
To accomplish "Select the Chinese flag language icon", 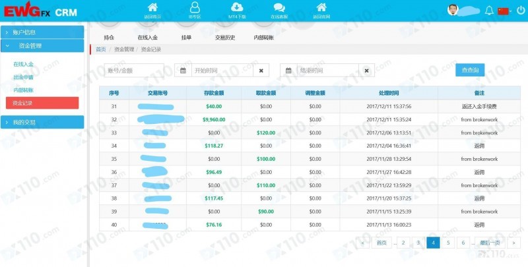I will (x=503, y=11).
